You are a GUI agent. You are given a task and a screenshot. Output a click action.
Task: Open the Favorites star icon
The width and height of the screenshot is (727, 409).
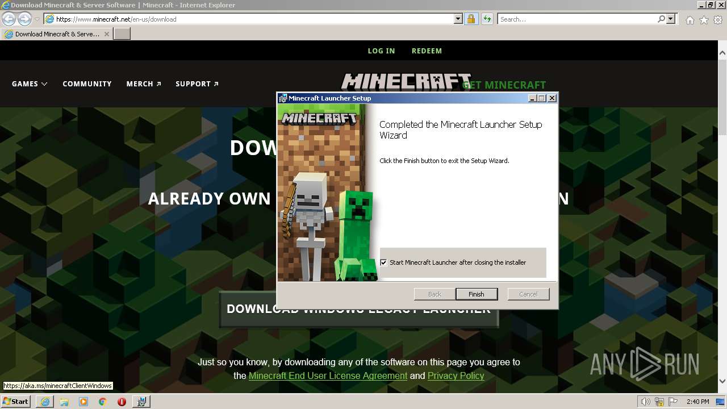[x=704, y=20]
